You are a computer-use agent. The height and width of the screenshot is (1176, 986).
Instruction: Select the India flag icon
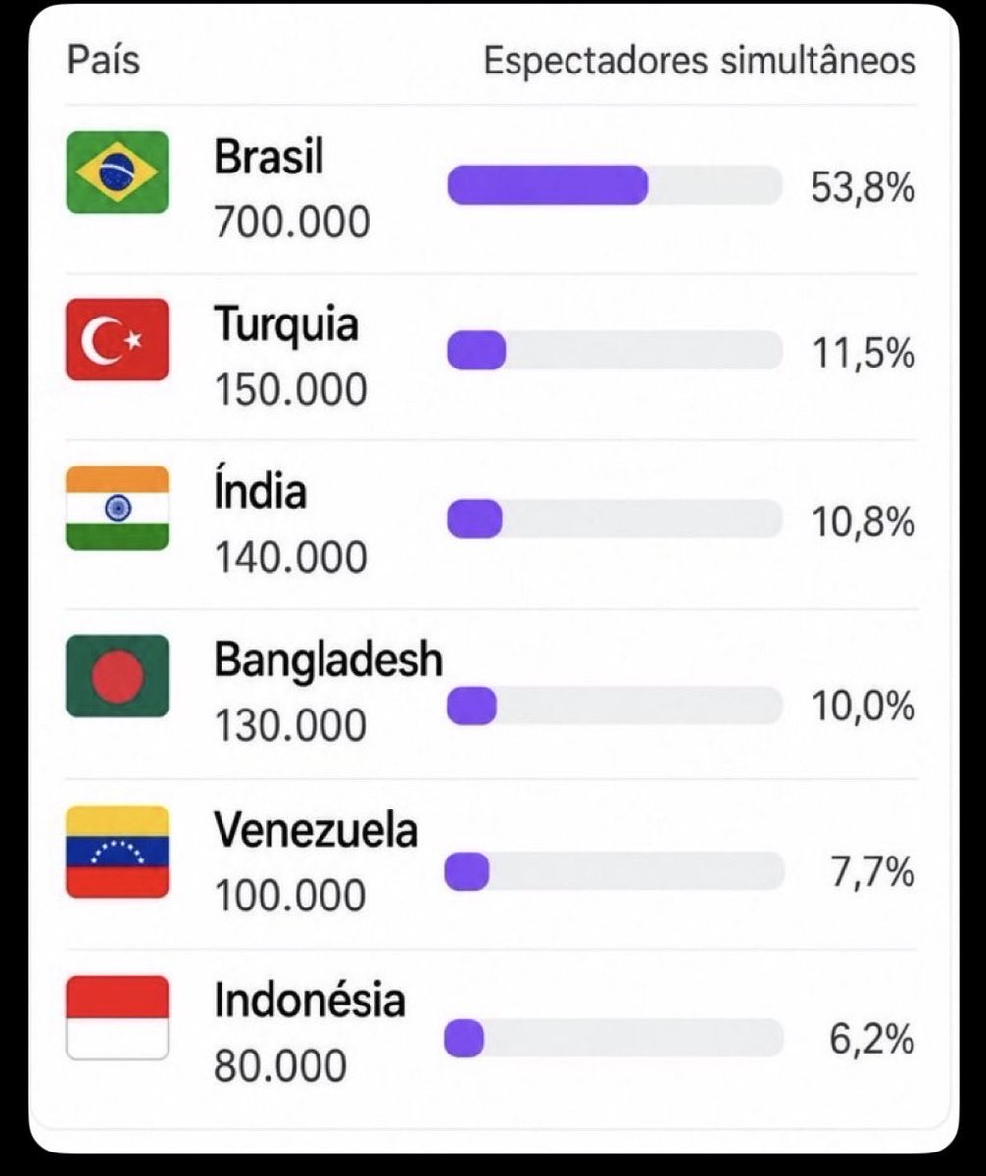tap(118, 508)
